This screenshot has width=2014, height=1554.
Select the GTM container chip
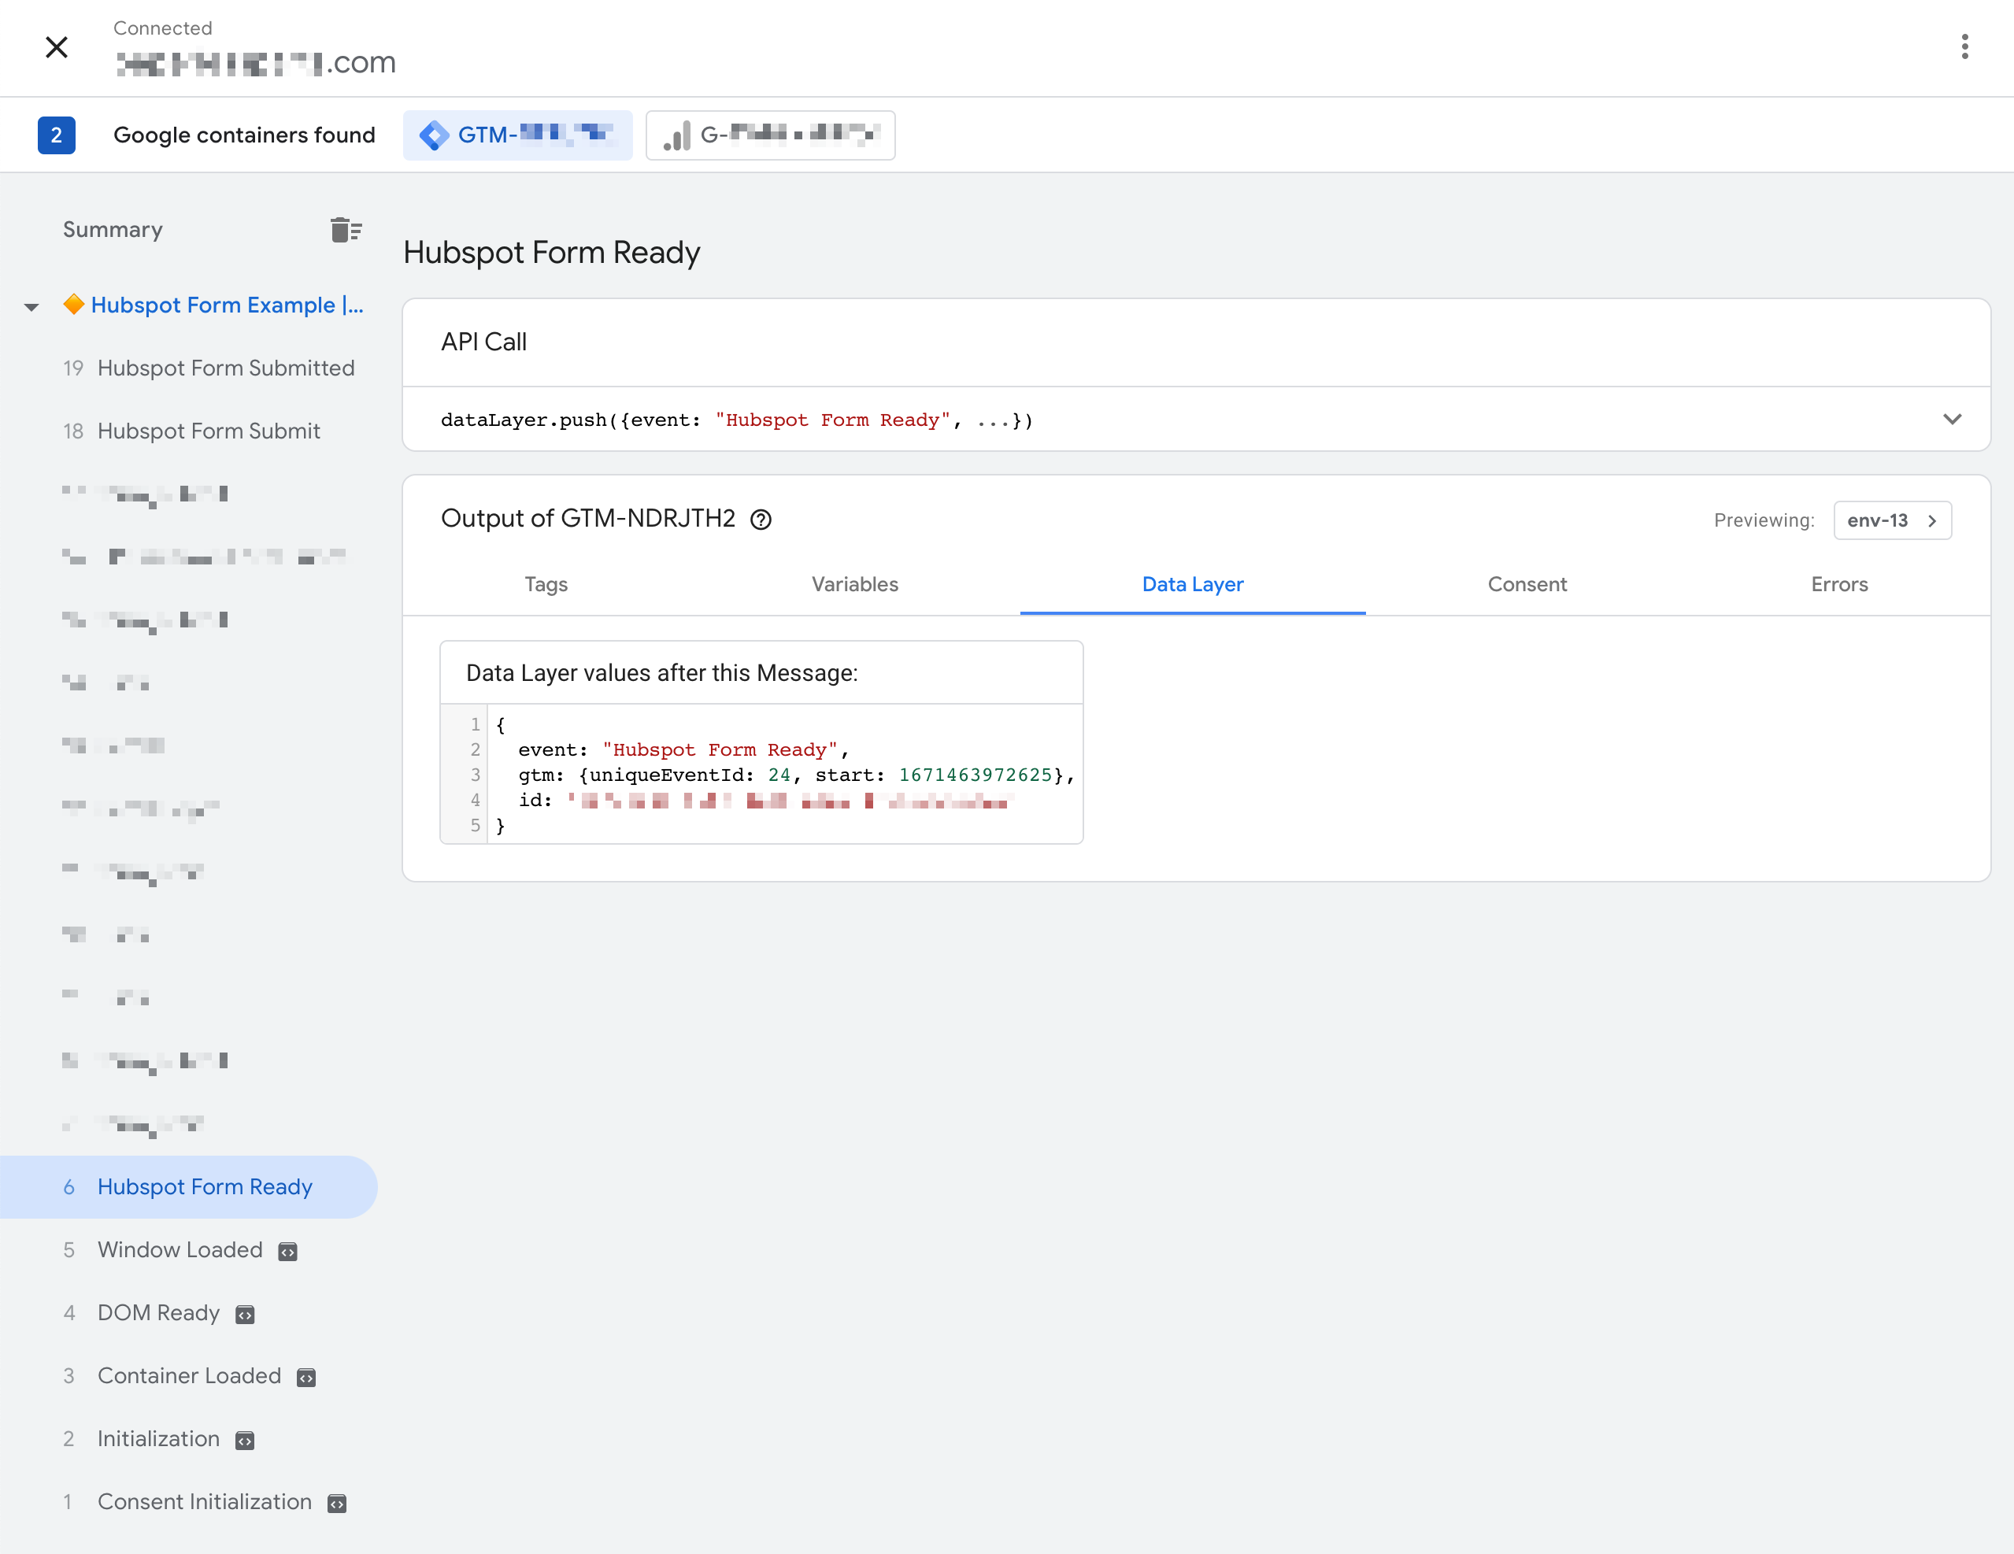coord(517,135)
